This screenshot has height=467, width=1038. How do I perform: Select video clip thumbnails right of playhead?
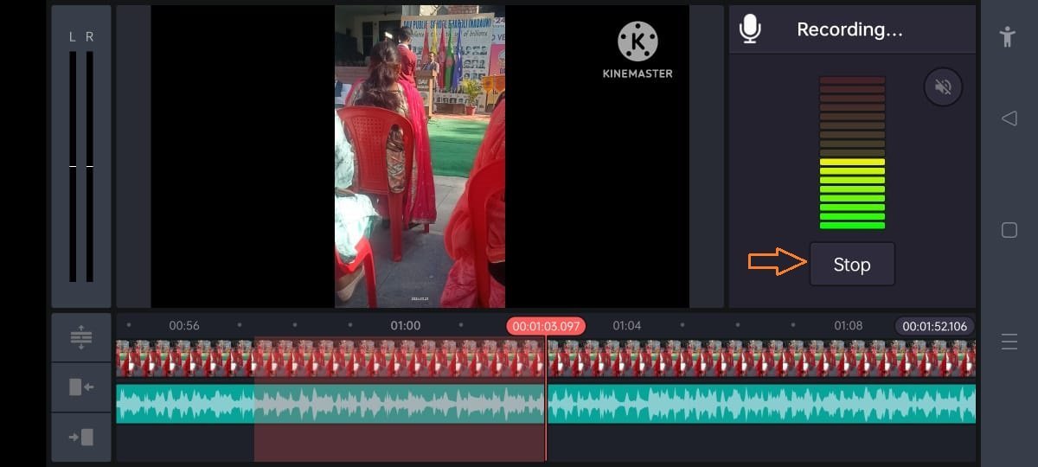[x=761, y=358]
